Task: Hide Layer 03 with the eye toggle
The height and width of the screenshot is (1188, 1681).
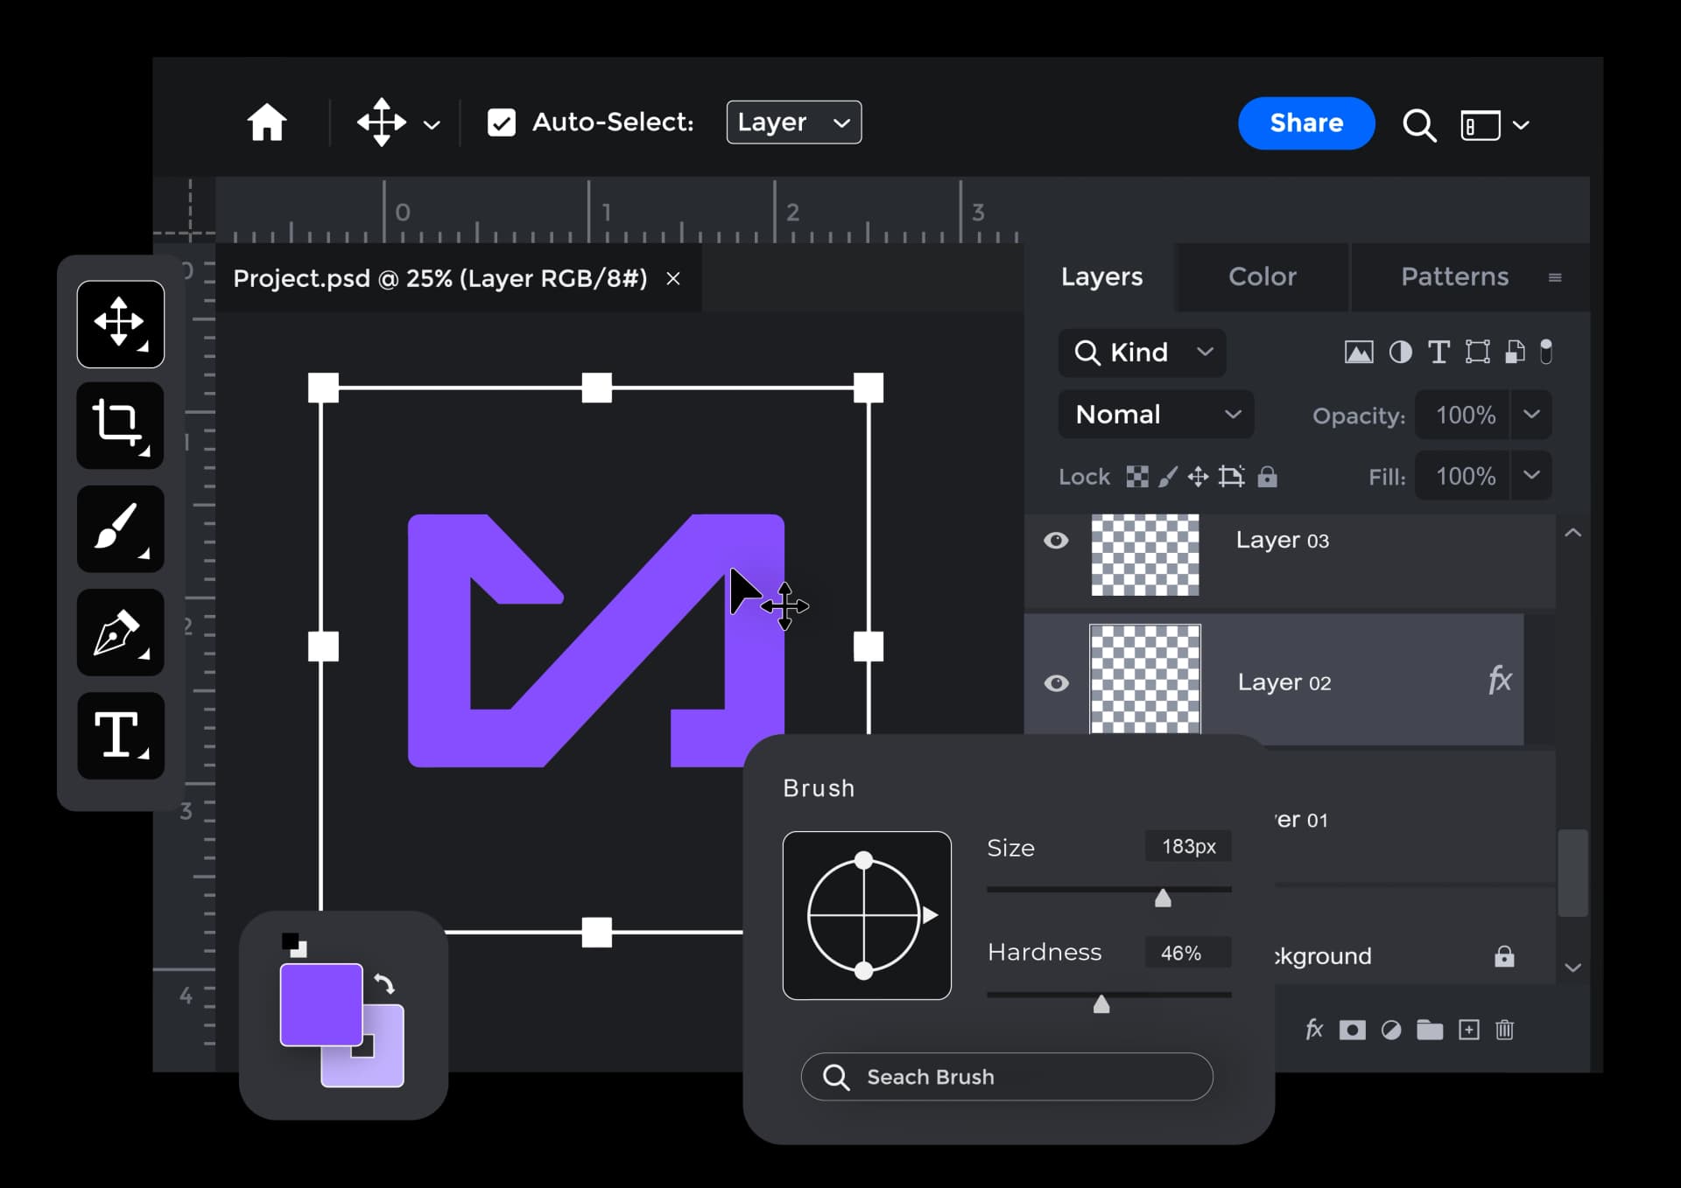Action: (1057, 541)
